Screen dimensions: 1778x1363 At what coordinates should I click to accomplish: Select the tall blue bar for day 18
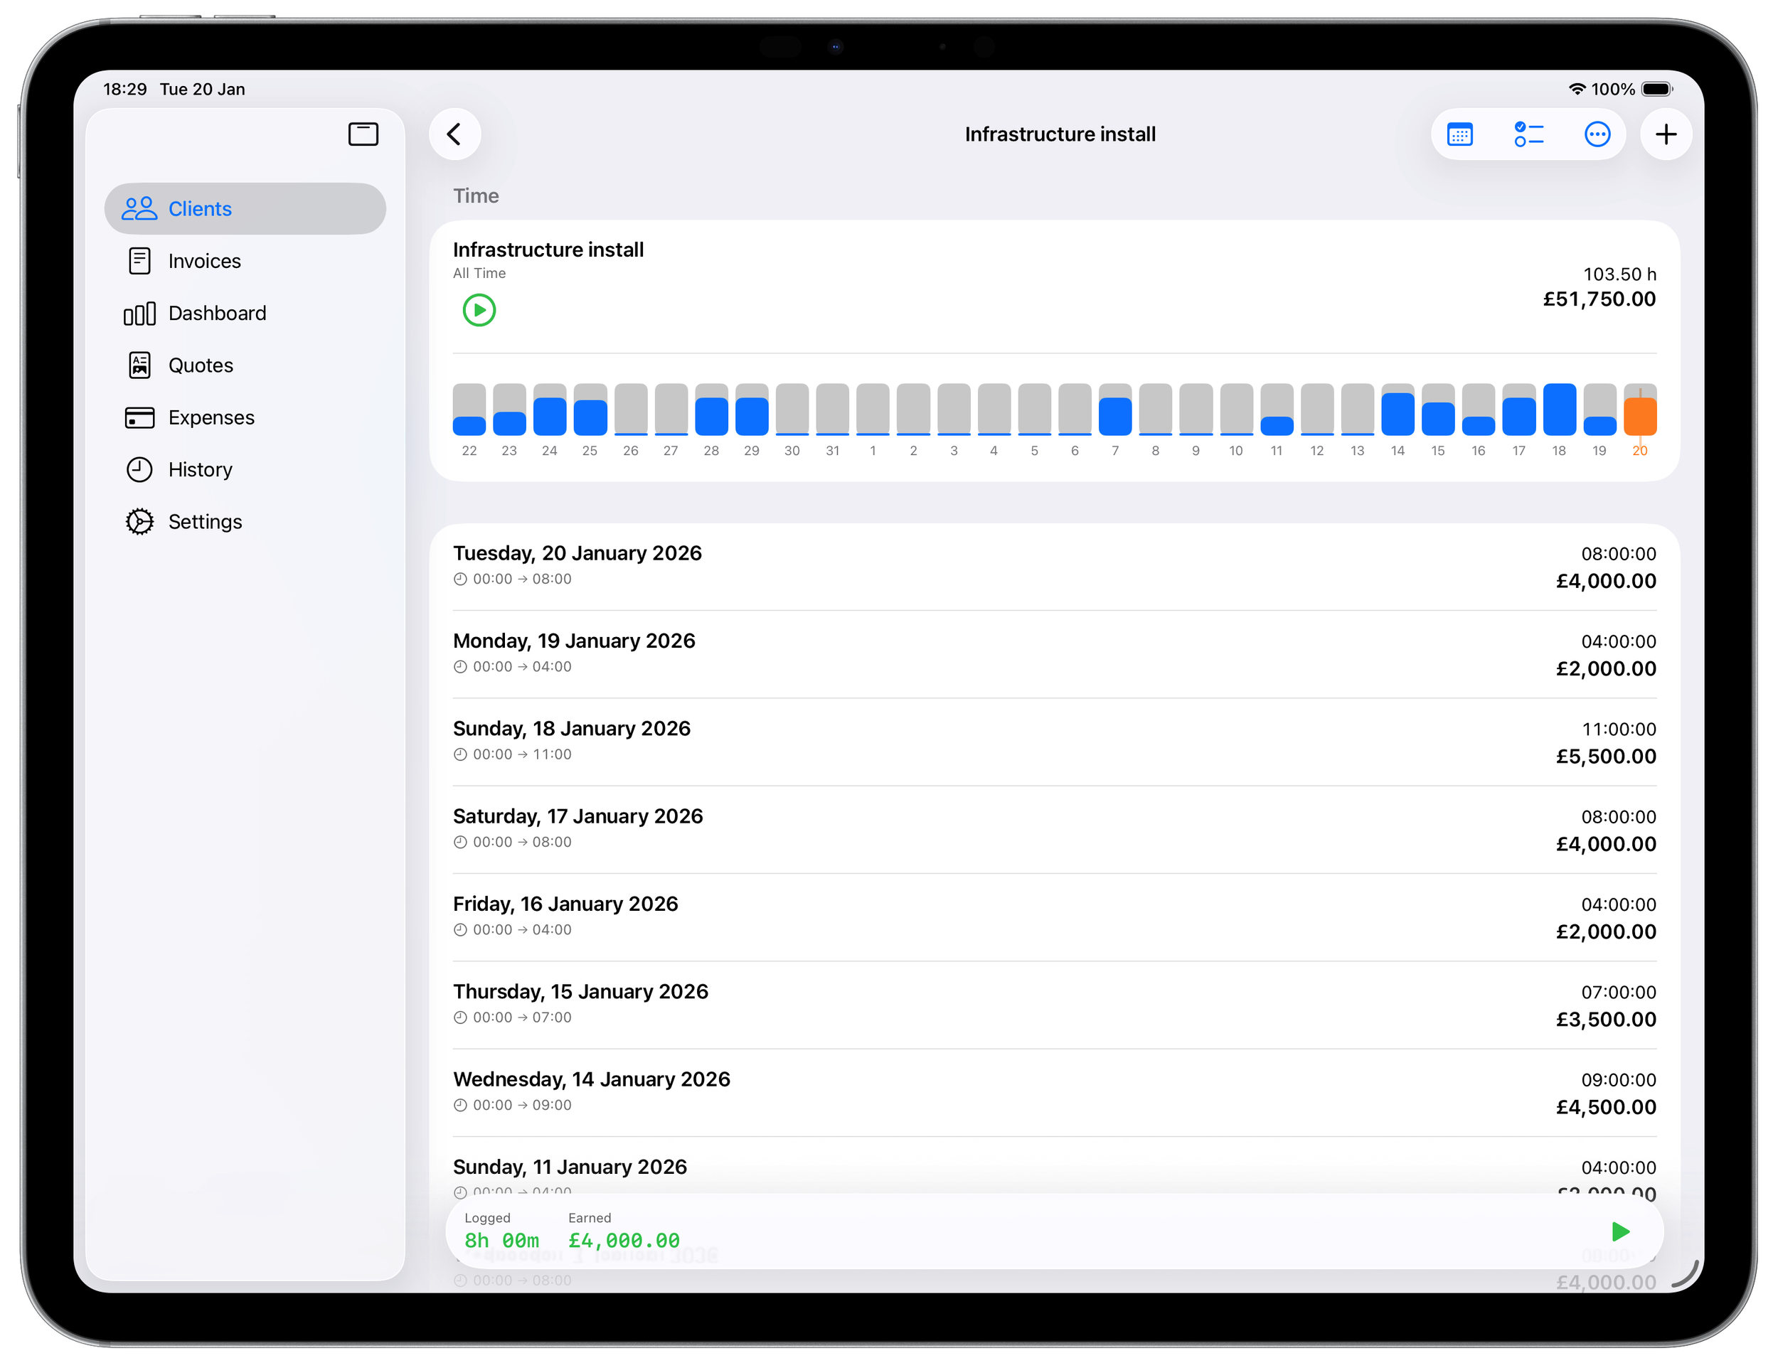tap(1559, 410)
